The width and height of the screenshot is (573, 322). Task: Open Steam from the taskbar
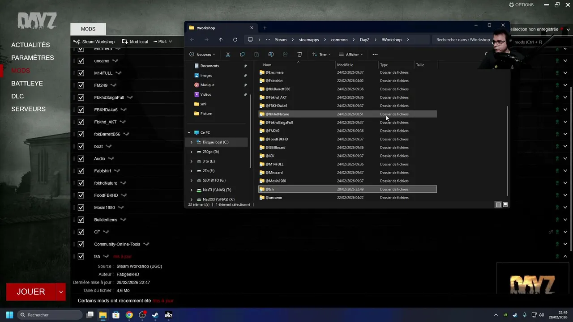pyautogui.click(x=155, y=315)
